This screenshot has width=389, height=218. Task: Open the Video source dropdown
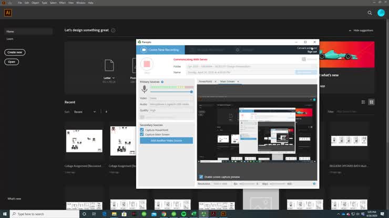[x=171, y=98]
